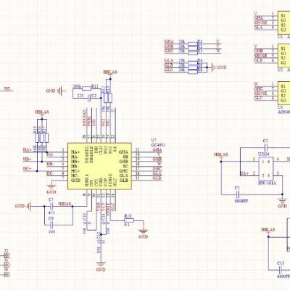
Task: Click the R11 resistor symbol
Action: tap(86, 88)
